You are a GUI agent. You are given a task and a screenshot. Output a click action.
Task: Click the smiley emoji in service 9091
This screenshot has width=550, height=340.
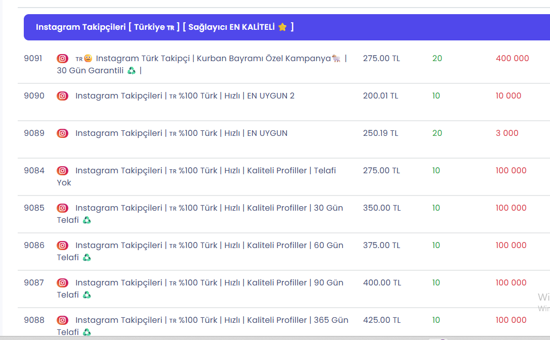88,58
